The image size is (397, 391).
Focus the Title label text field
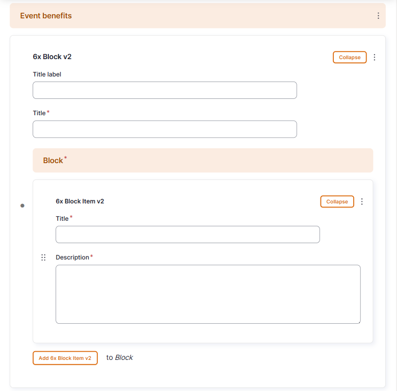point(165,90)
